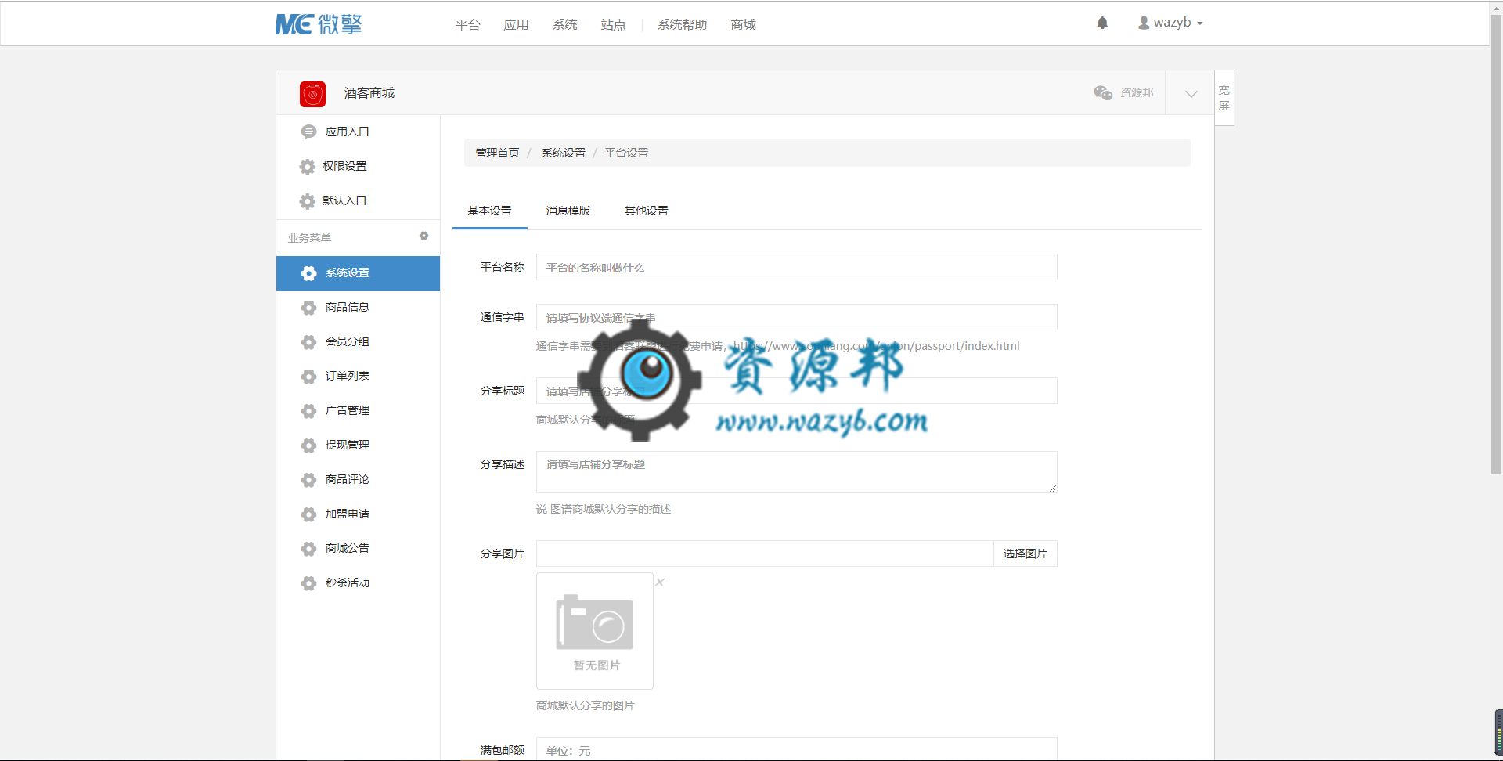Click the gear icon for 系统设置
The width and height of the screenshot is (1503, 761).
tap(309, 273)
